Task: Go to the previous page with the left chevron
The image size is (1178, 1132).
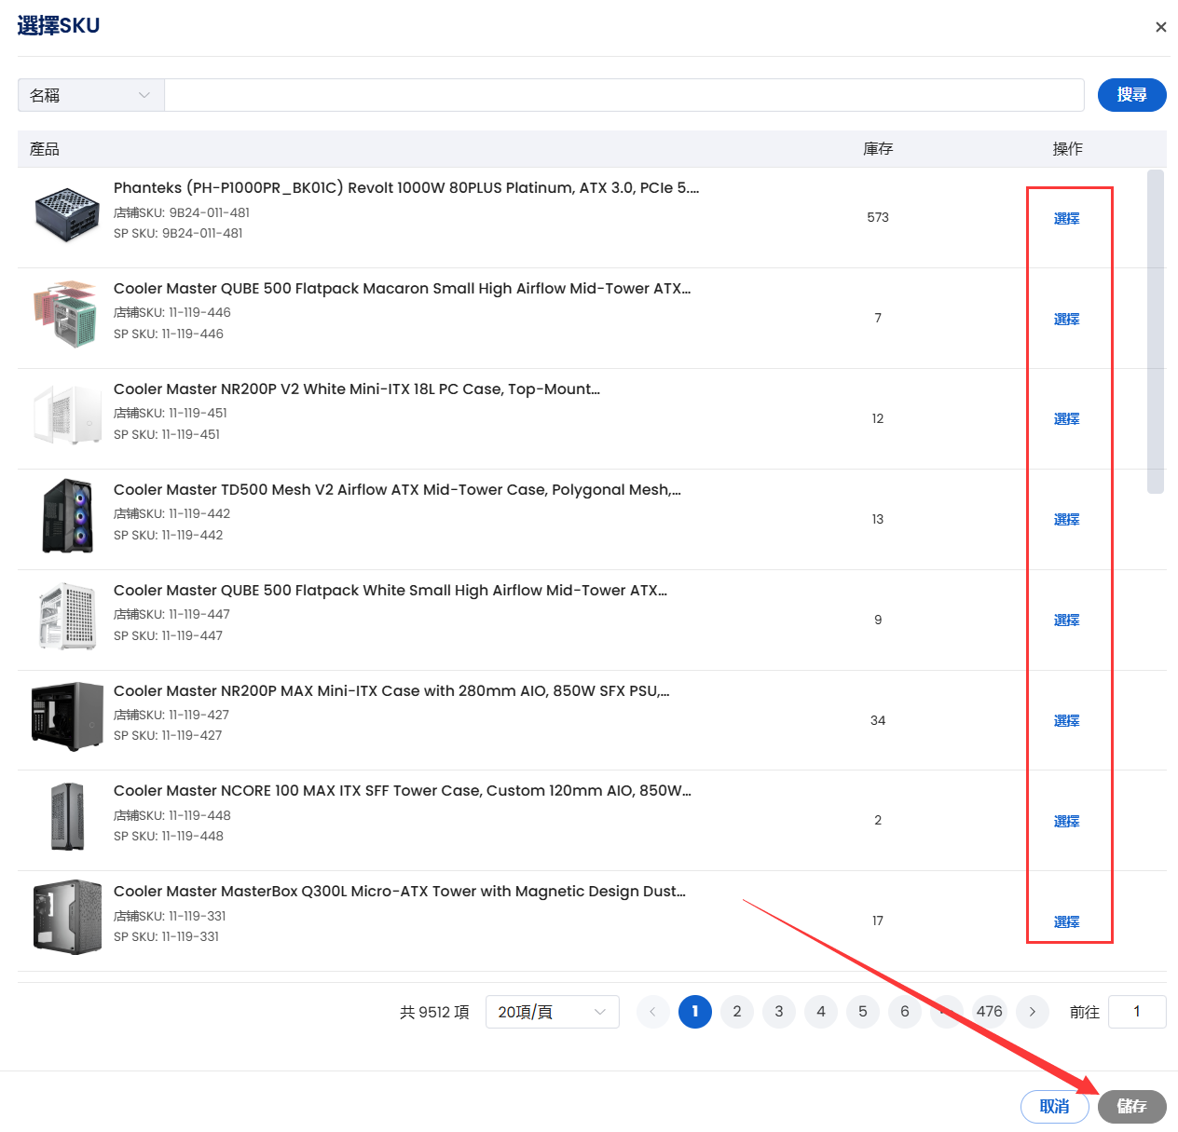Action: click(x=652, y=1012)
